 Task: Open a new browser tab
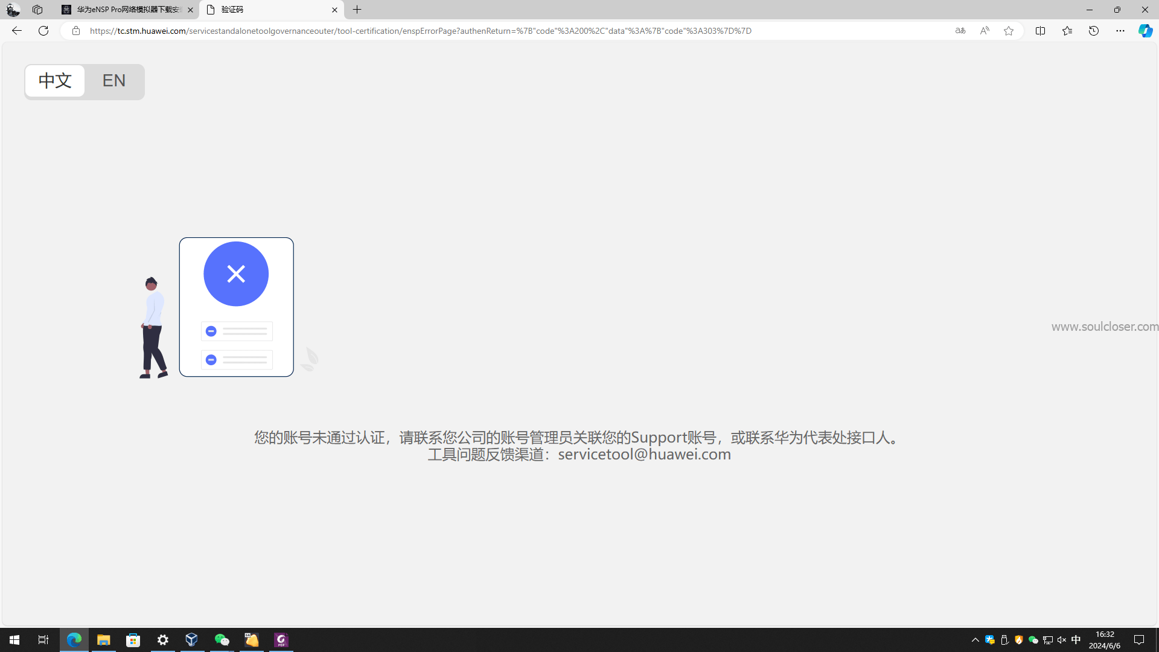click(x=357, y=10)
